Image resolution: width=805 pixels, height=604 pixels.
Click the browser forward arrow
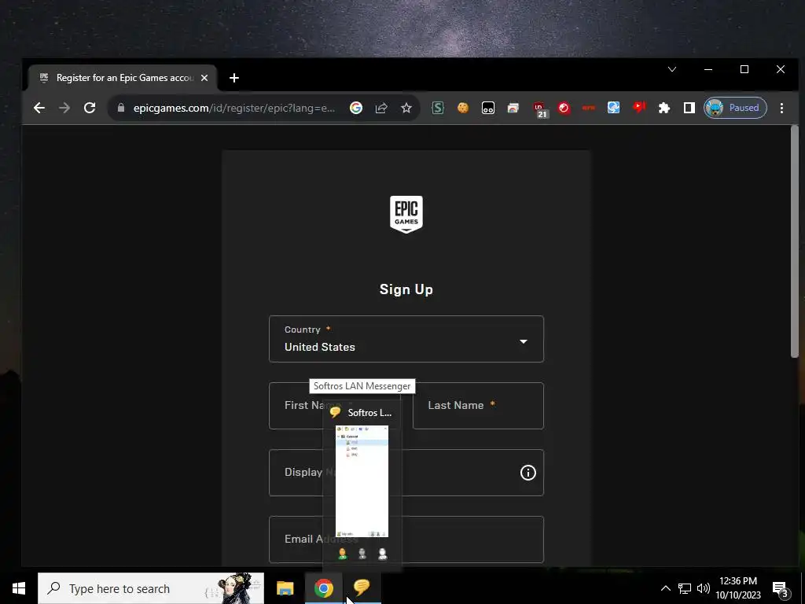[x=64, y=108]
